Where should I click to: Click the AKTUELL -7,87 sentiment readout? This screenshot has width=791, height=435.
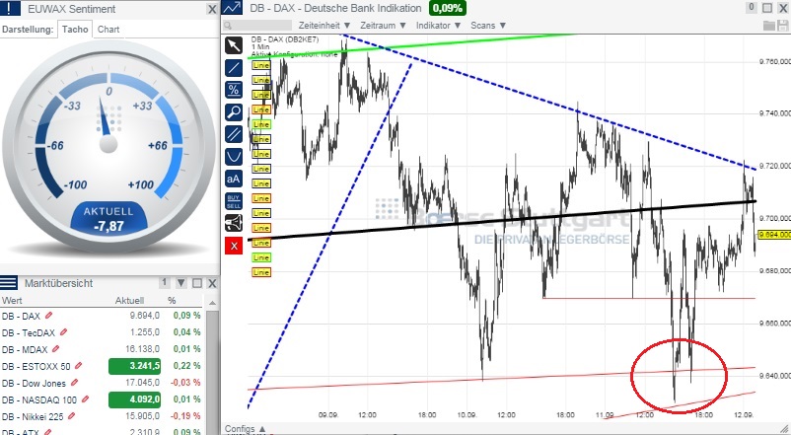coord(108,219)
